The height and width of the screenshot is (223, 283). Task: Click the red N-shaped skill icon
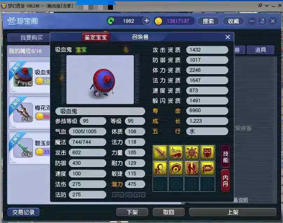click(192, 168)
